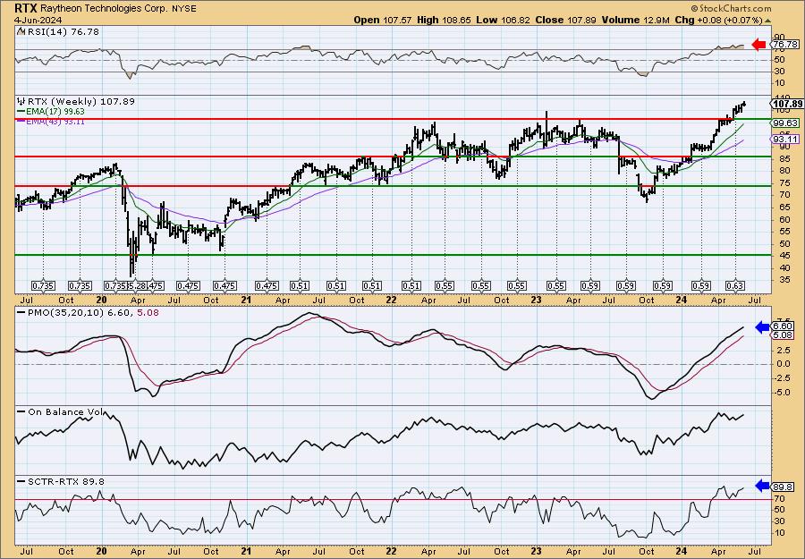This screenshot has height=559, width=805.
Task: Click the 99.63 EMA axis tag
Action: [785, 123]
